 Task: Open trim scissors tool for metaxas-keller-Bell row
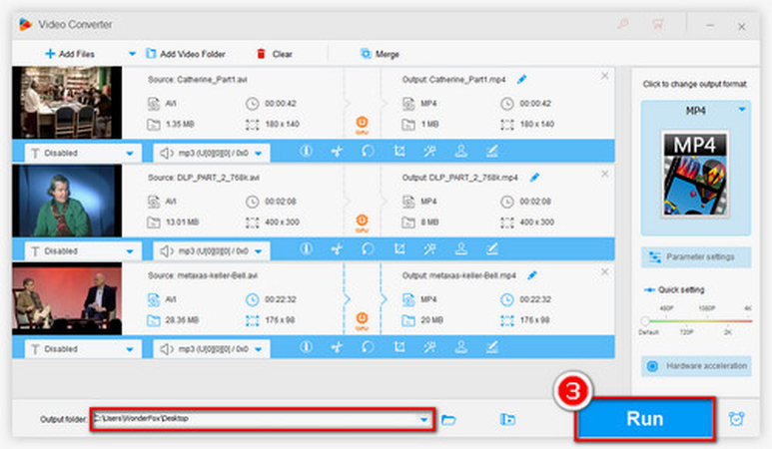[337, 347]
